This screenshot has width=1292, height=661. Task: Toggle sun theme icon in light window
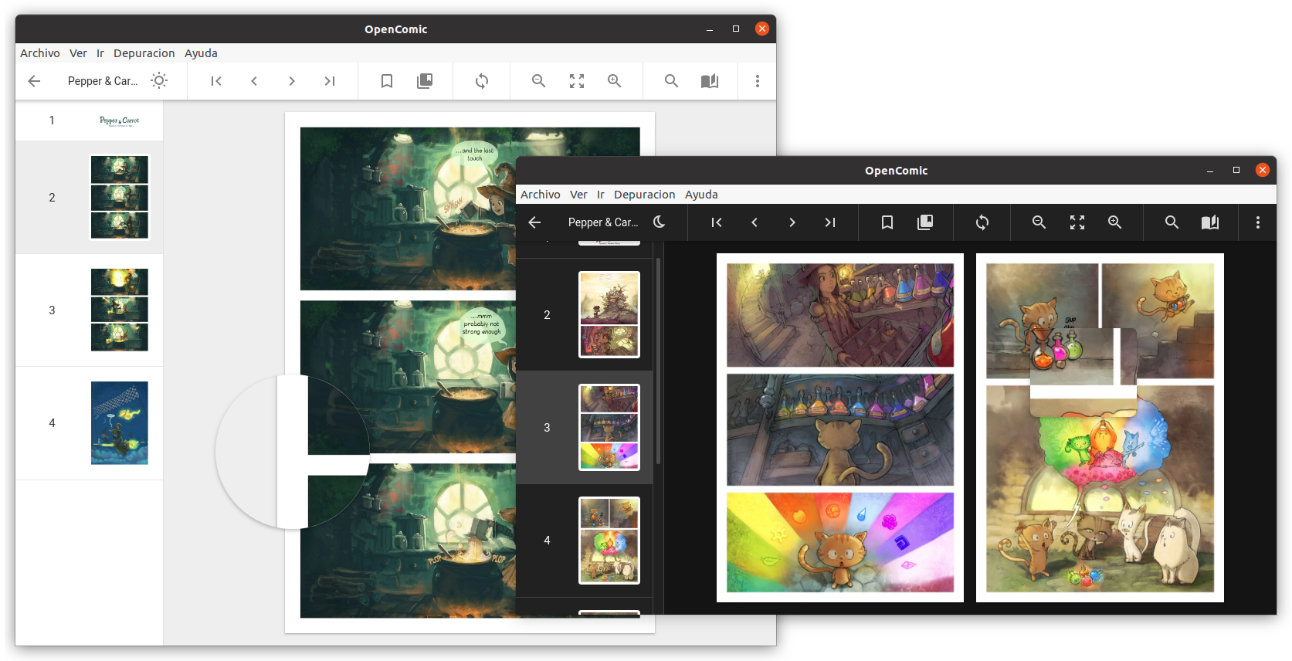159,80
